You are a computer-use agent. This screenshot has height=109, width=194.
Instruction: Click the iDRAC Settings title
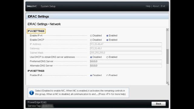click(38, 16)
